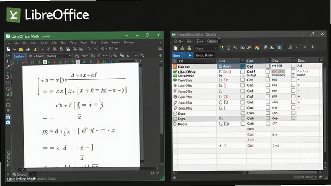Click the rainbow color icon in Base toolbar
The width and height of the screenshot is (331, 186).
click(x=257, y=48)
